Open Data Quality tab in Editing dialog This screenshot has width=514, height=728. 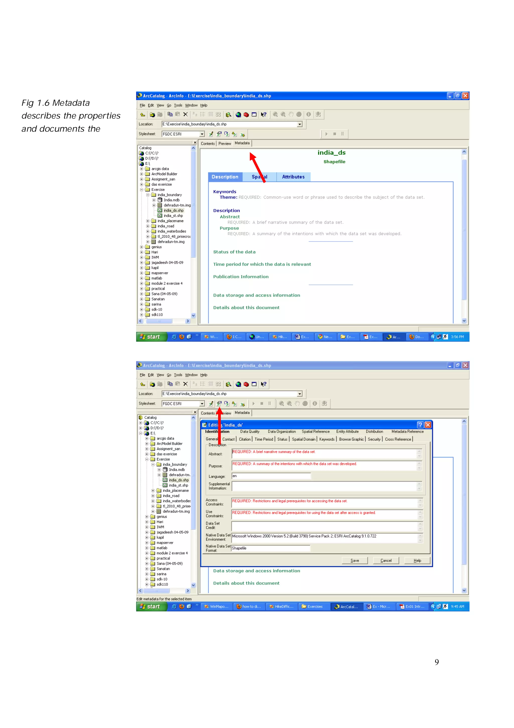(x=250, y=432)
